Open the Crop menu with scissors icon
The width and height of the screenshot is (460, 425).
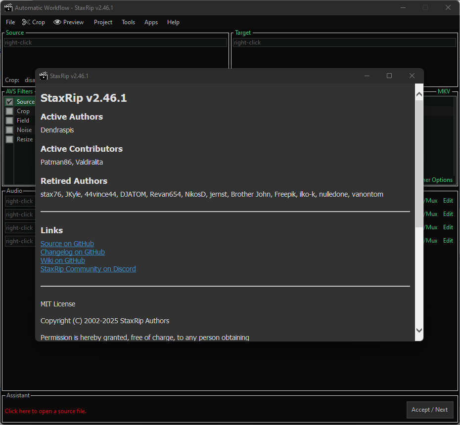point(34,22)
